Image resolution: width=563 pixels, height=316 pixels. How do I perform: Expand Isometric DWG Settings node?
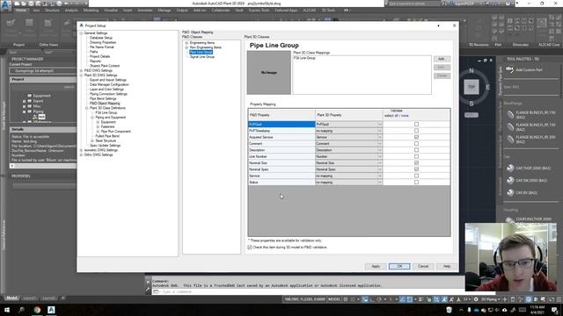[82, 150]
